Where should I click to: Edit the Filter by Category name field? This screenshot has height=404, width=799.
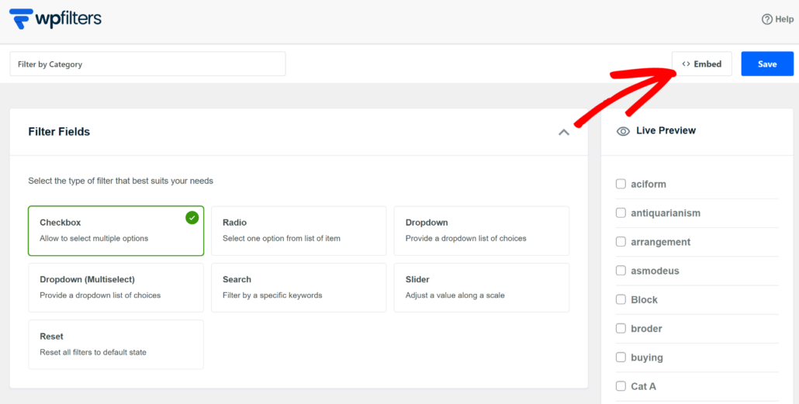[x=147, y=64]
